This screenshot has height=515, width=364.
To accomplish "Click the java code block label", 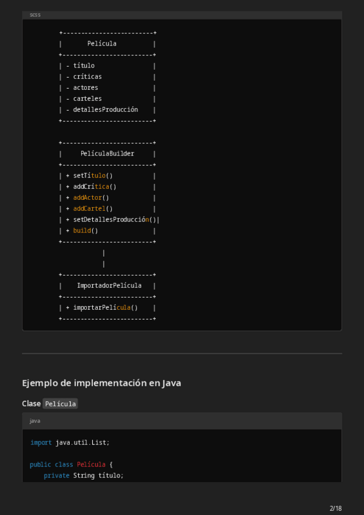I will (35, 421).
